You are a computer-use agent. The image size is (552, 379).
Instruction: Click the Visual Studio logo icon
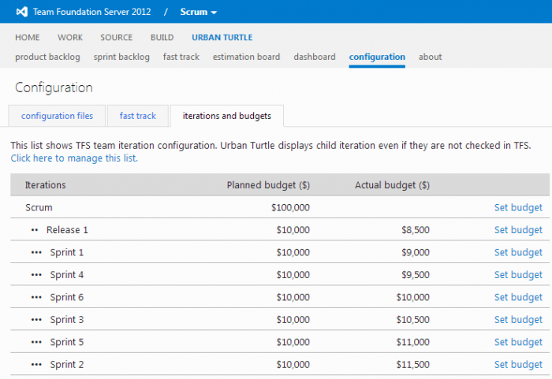(24, 12)
